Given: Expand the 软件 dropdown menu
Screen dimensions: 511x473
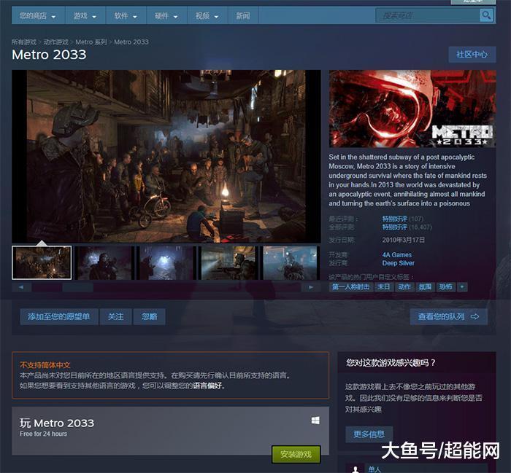Looking at the screenshot, I should click(x=126, y=15).
